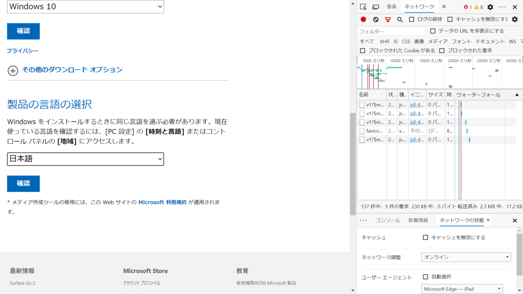Click the drawer panel scrollbar thumb
The width and height of the screenshot is (523, 294).
pyautogui.click(x=519, y=254)
